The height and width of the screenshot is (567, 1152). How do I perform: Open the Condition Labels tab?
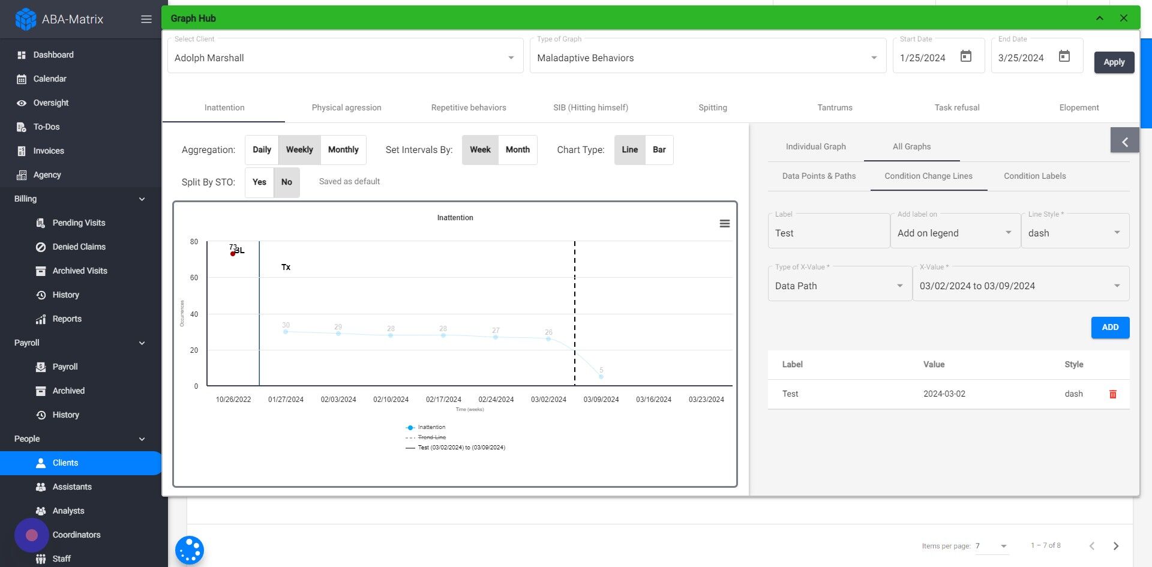click(x=1034, y=176)
